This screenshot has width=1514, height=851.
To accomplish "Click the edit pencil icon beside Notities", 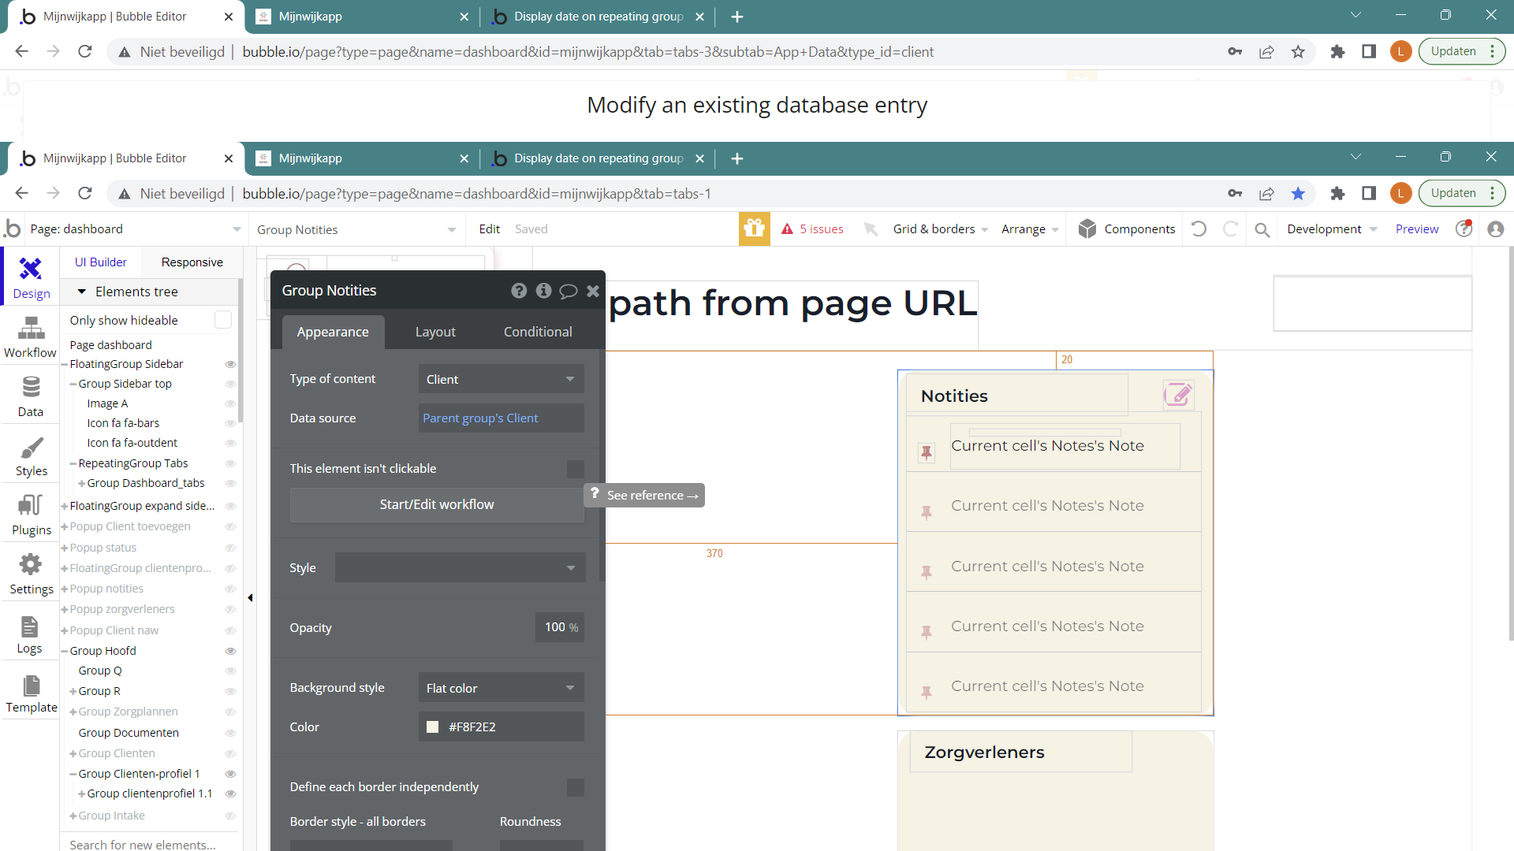I will [1177, 394].
